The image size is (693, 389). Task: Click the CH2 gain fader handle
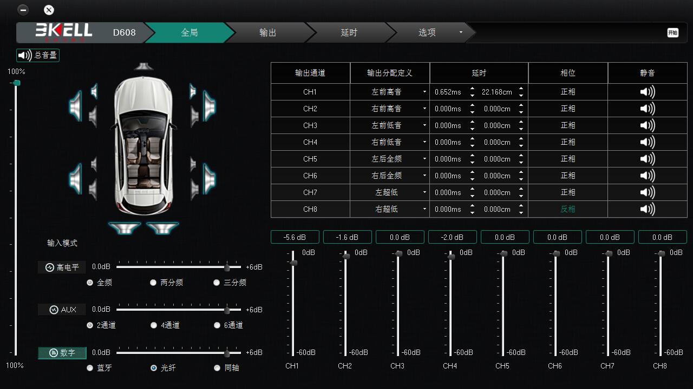click(346, 256)
